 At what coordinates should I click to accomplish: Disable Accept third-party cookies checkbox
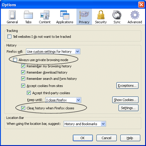tap(29, 93)
